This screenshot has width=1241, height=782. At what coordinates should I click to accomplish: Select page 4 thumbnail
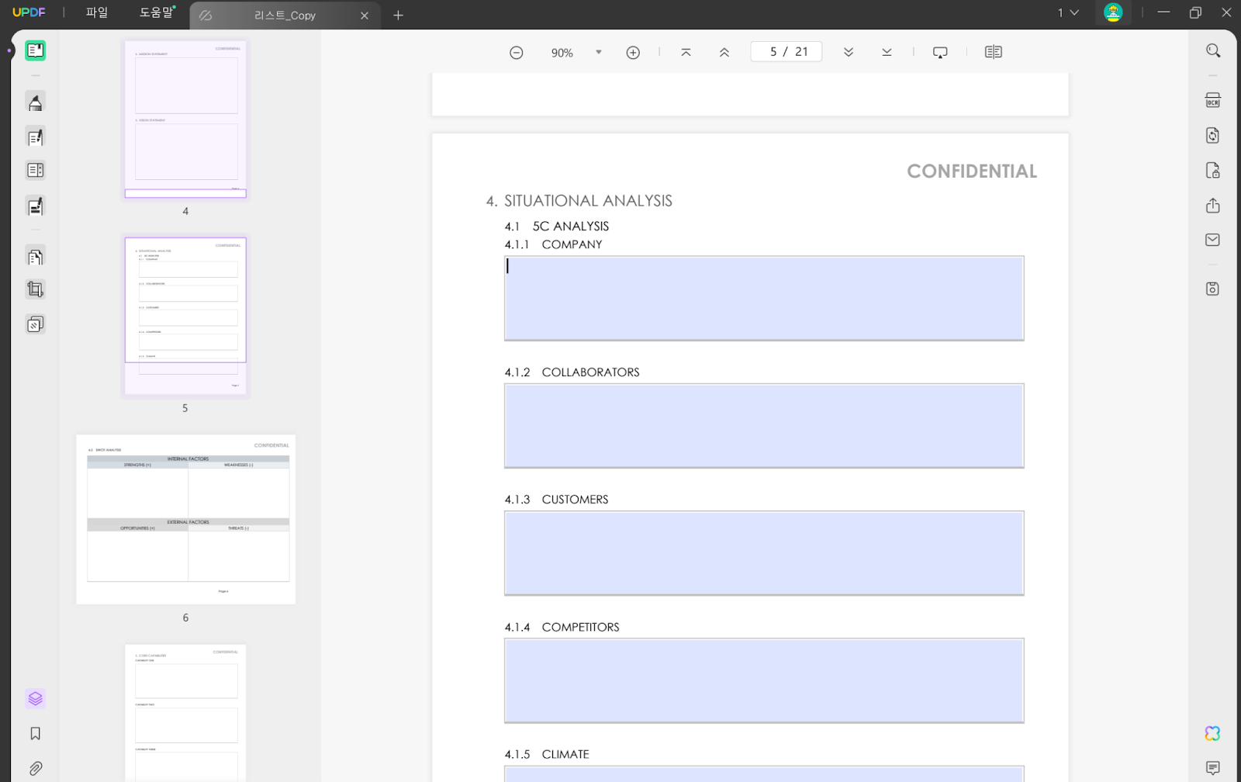point(185,119)
